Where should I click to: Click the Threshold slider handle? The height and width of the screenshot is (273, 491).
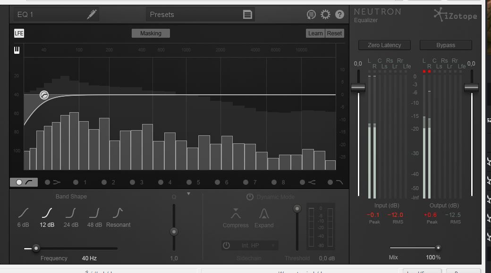[x=297, y=208]
